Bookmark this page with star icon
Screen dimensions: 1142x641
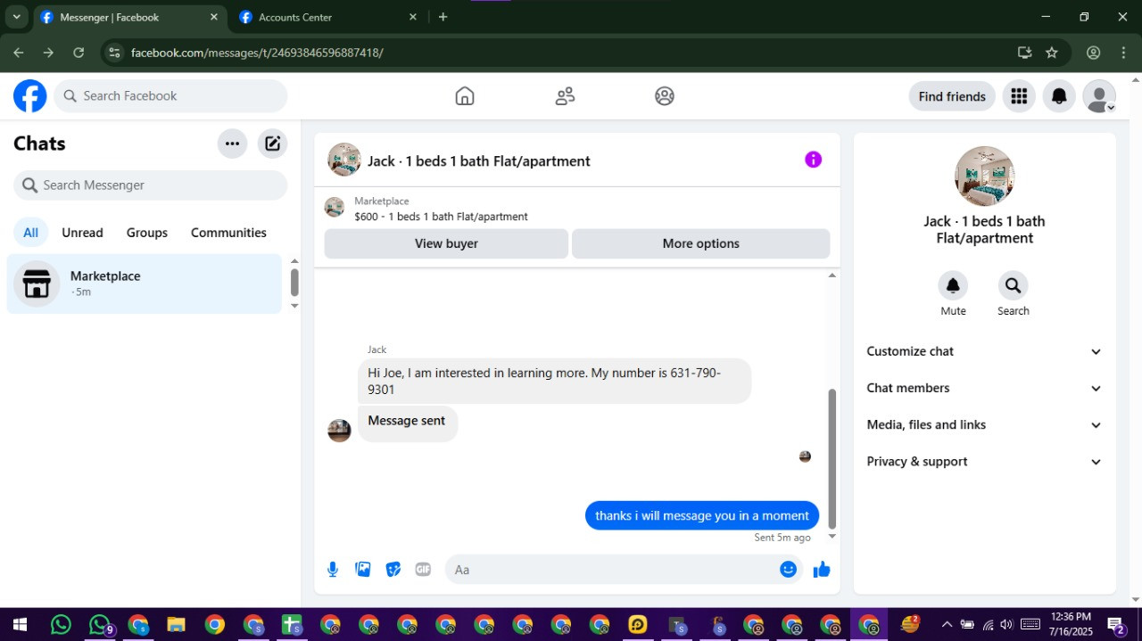pyautogui.click(x=1052, y=53)
